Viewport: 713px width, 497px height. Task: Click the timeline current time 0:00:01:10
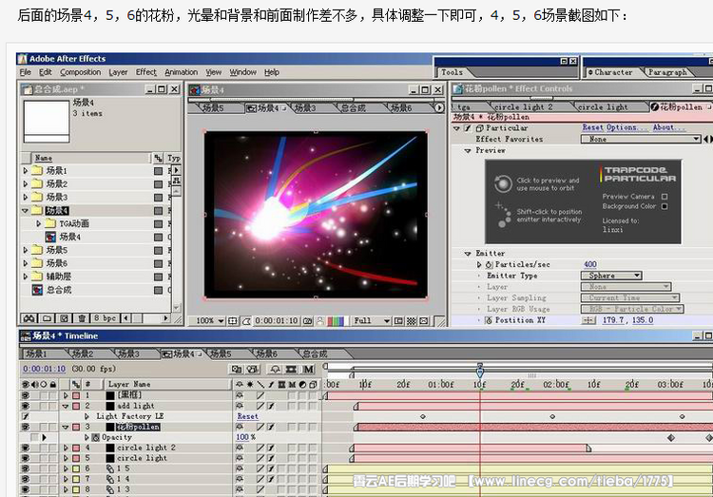click(x=44, y=369)
